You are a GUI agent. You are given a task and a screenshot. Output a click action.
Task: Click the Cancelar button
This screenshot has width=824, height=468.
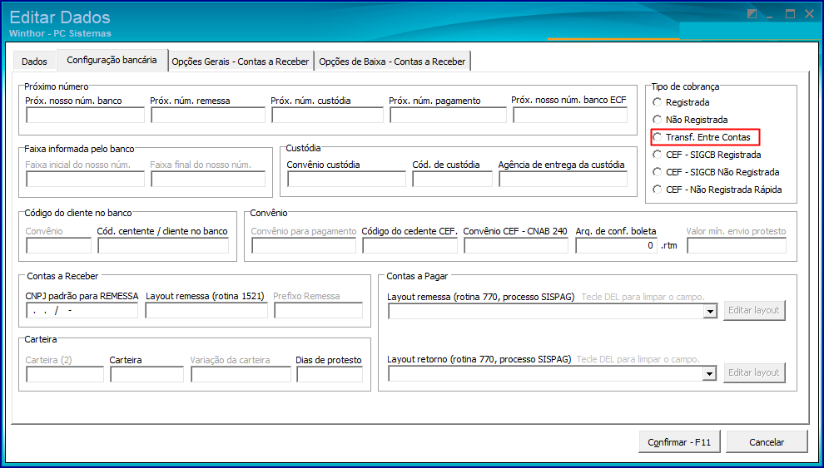click(x=767, y=441)
